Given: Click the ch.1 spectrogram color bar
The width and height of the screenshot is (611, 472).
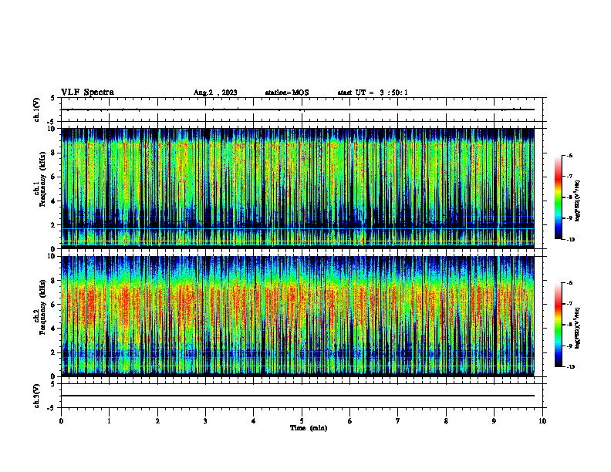Looking at the screenshot, I should pyautogui.click(x=559, y=197).
